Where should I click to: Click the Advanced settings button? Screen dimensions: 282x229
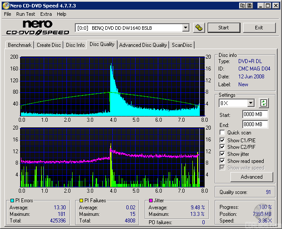point(251,177)
